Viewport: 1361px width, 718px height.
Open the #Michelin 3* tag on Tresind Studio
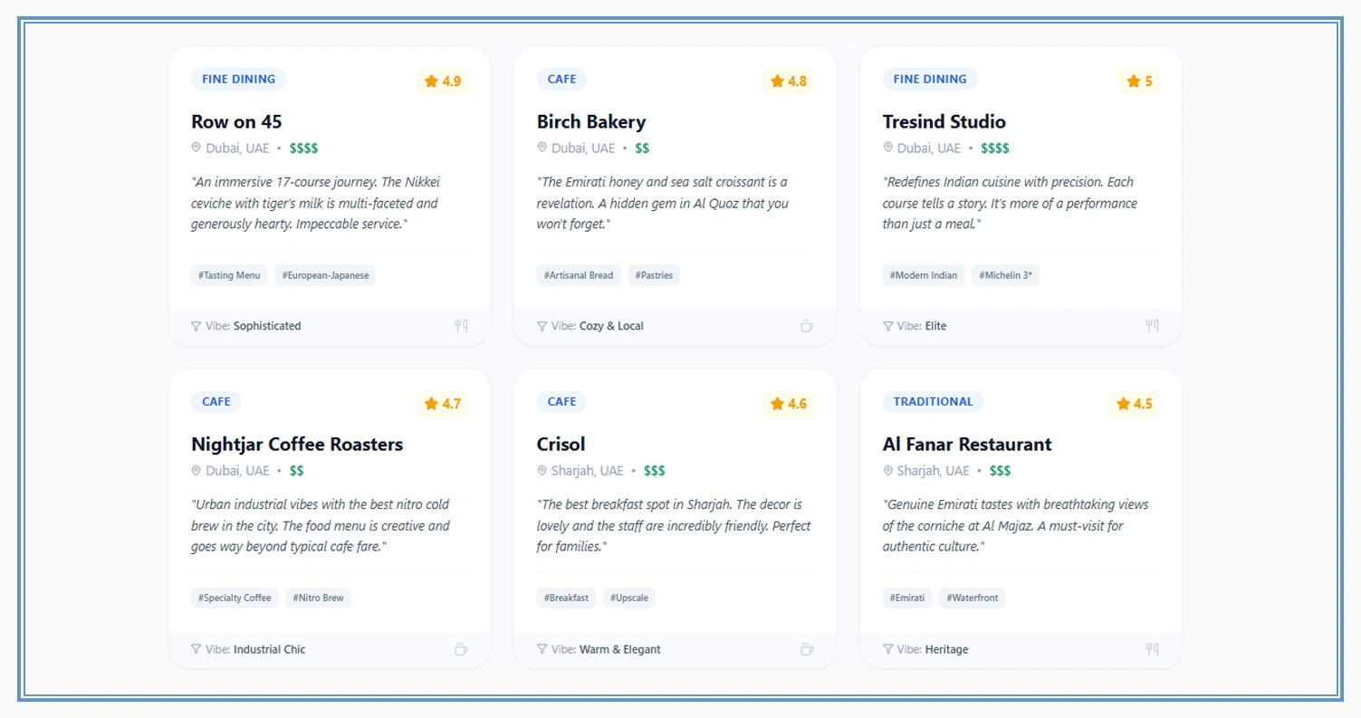tap(1005, 274)
